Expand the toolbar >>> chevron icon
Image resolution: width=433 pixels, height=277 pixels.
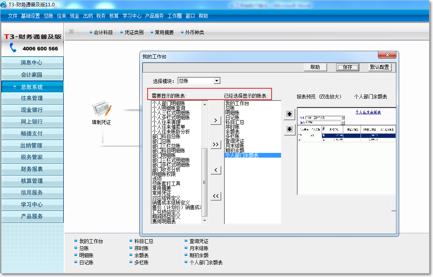tap(71, 32)
